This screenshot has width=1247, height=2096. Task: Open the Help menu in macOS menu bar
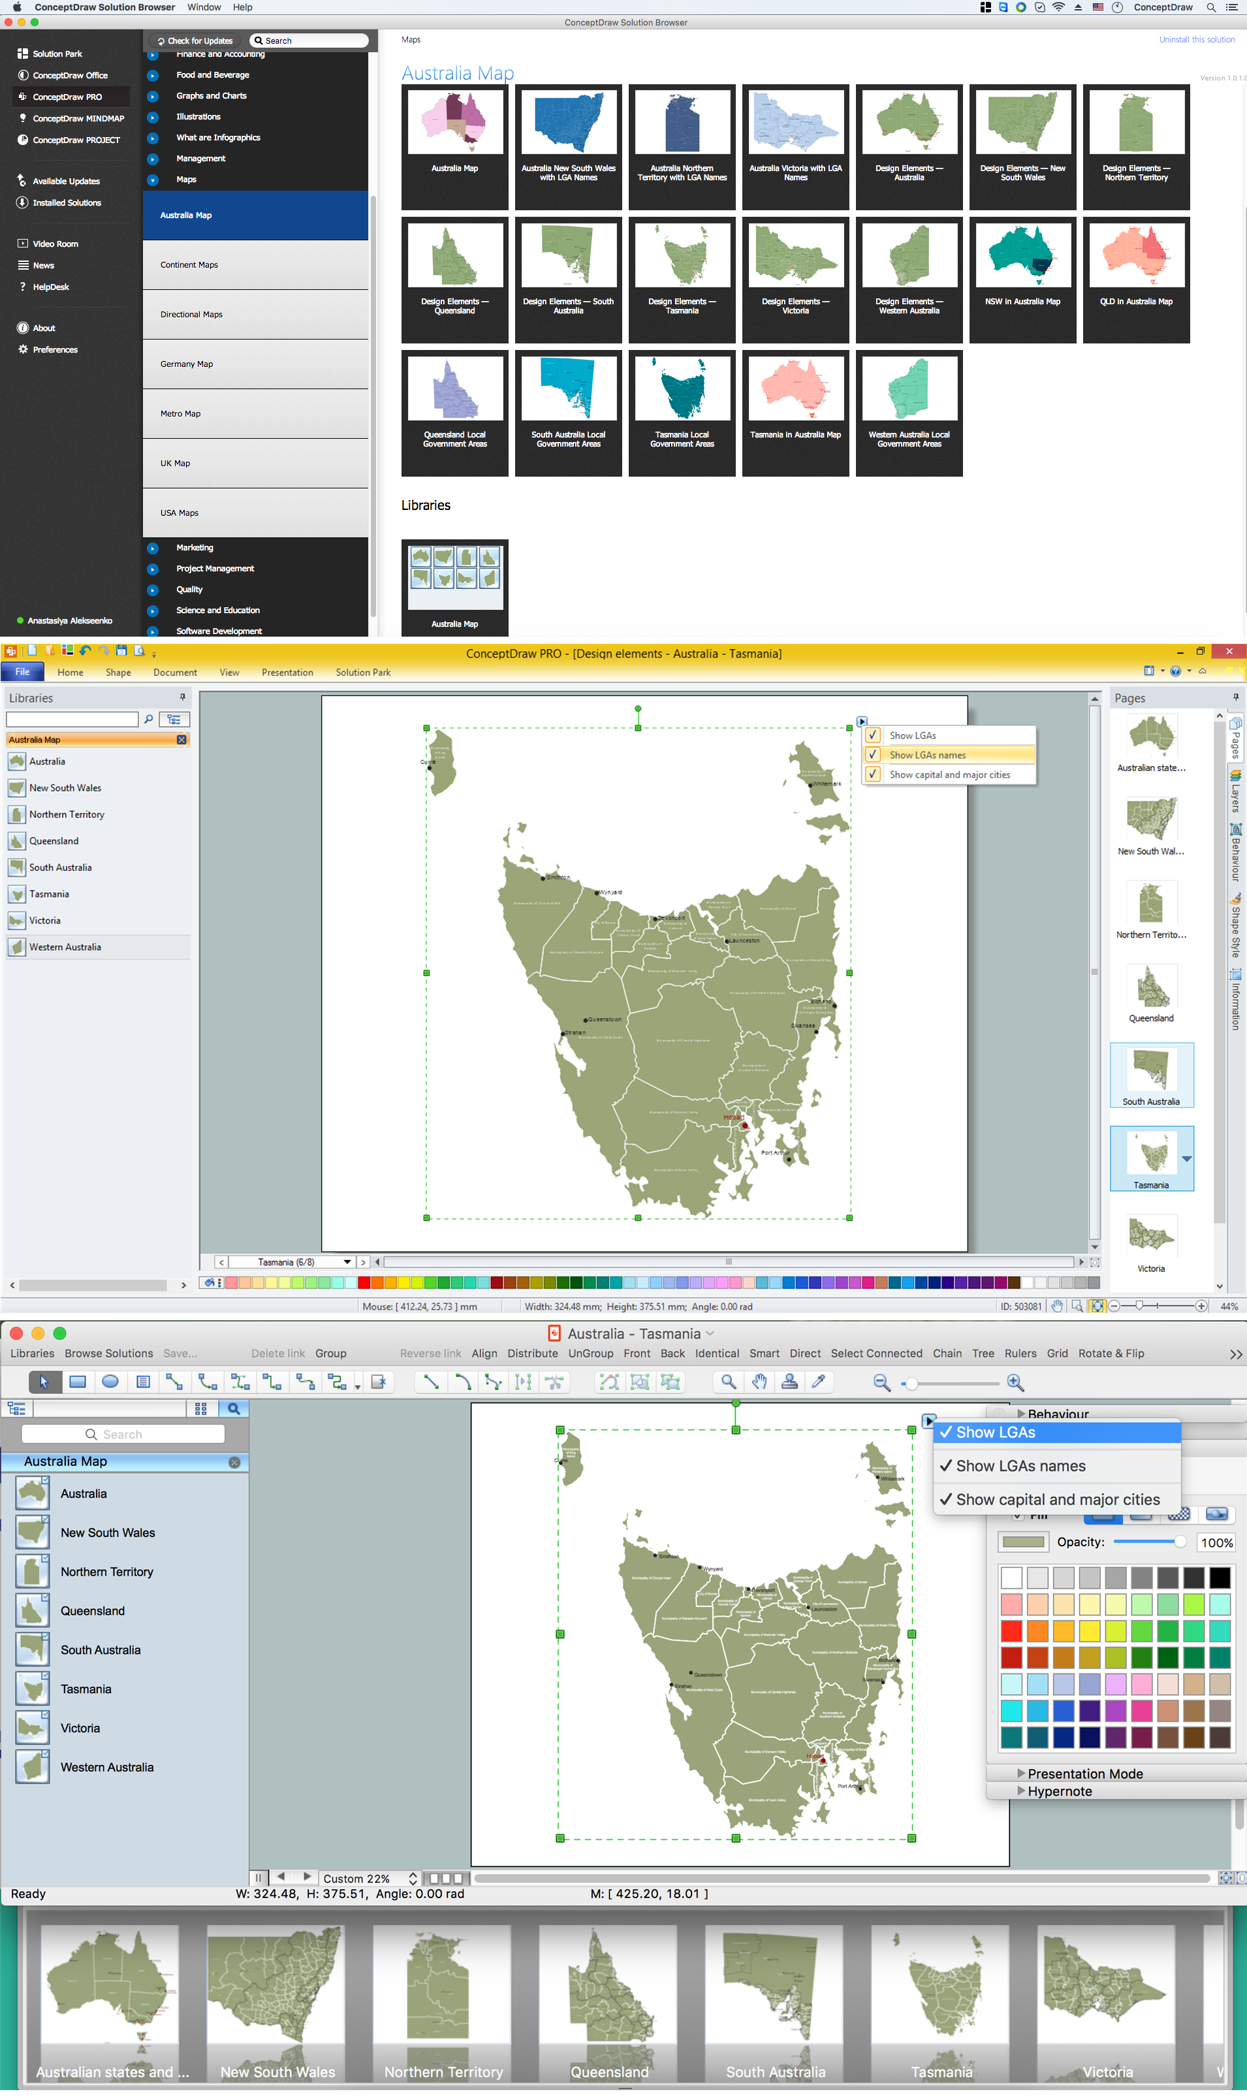click(243, 8)
